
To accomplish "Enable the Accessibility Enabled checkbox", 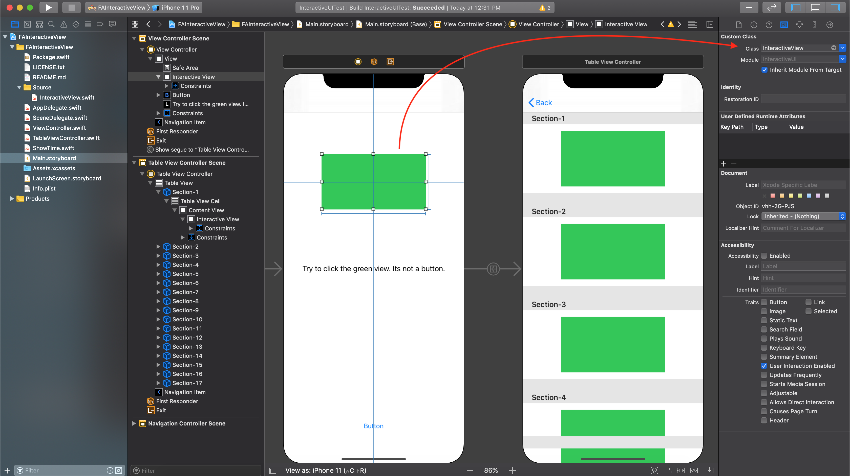I will tap(764, 255).
